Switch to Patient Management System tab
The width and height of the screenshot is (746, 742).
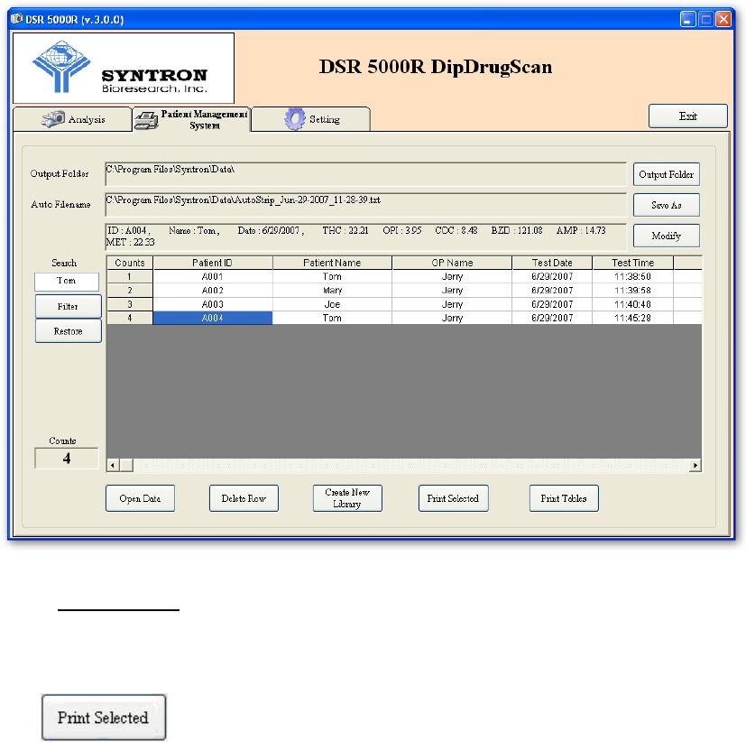[x=191, y=119]
